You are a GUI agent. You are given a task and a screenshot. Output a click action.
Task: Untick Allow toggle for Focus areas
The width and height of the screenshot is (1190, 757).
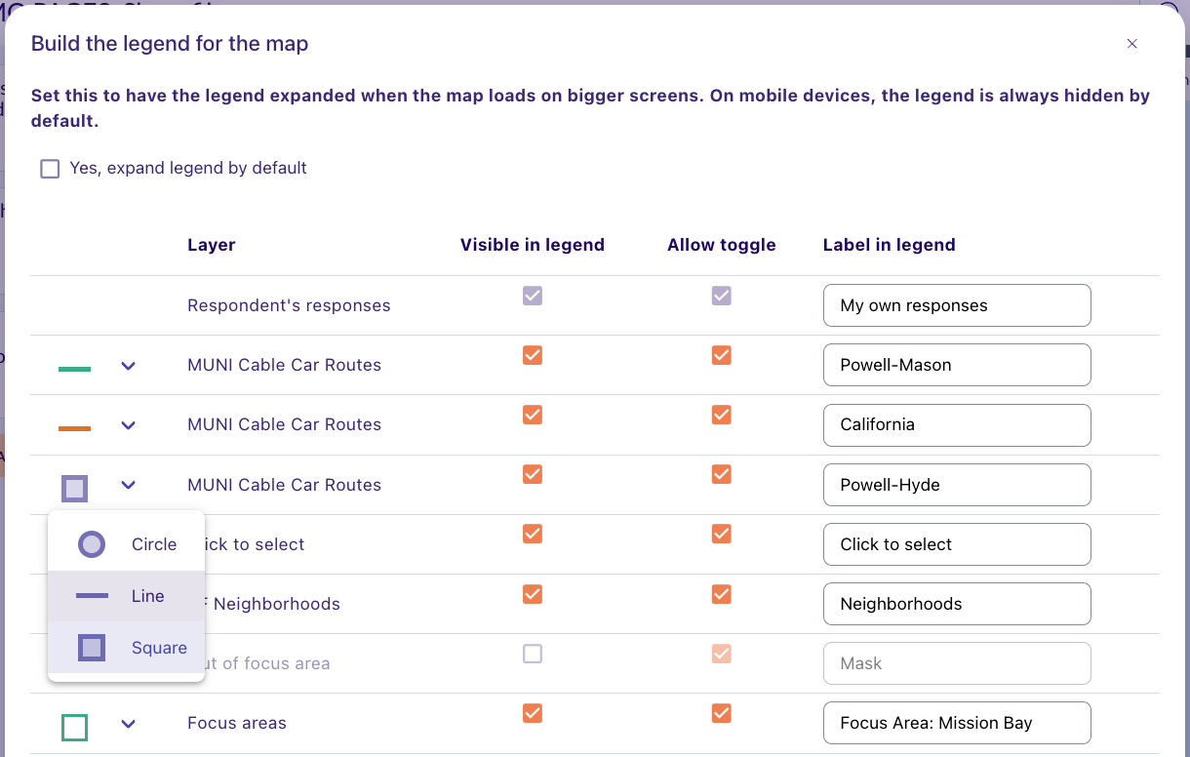[x=722, y=713]
